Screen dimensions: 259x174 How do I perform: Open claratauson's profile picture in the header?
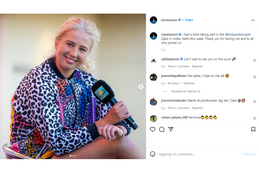(x=153, y=20)
